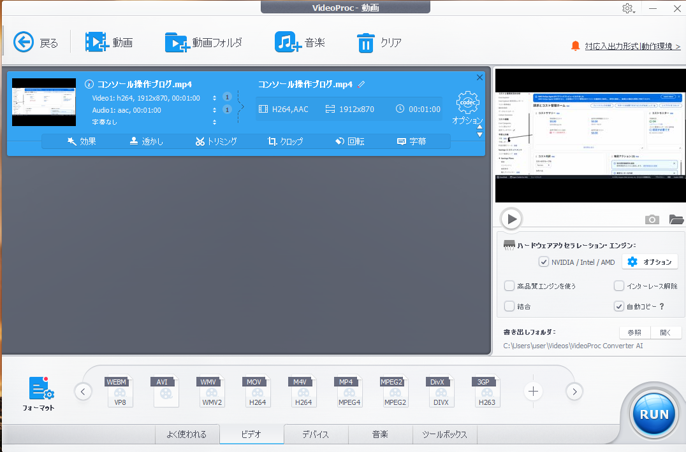This screenshot has width=686, height=452.
Task: Remove video item with X button
Action: click(479, 77)
